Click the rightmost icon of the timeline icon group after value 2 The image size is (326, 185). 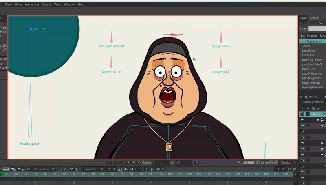pyautogui.click(x=163, y=169)
